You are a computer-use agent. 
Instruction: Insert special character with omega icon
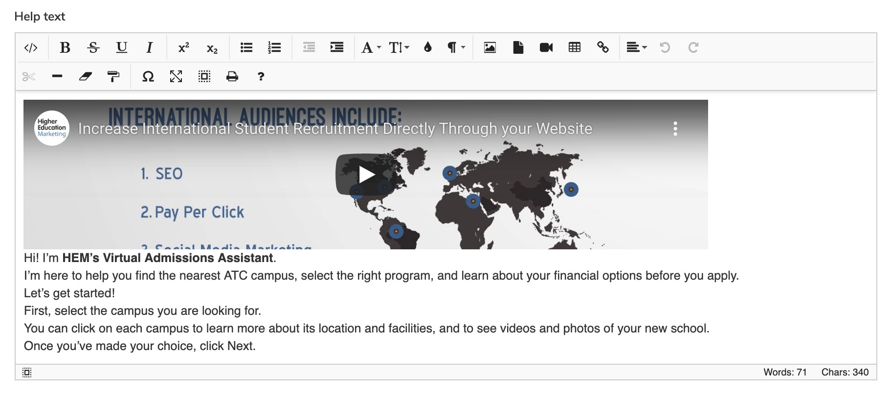pyautogui.click(x=148, y=76)
